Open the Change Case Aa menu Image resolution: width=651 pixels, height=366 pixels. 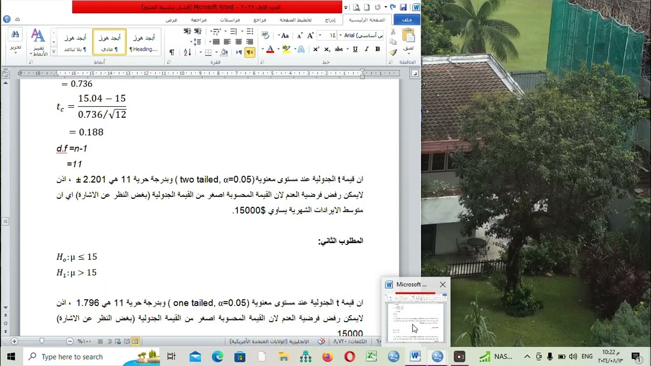285,35
